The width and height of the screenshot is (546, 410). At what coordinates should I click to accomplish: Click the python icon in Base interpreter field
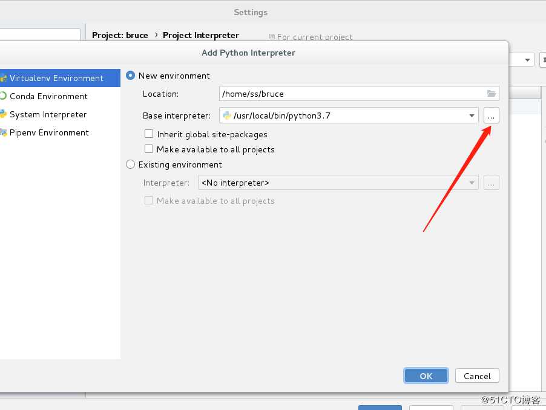[226, 115]
